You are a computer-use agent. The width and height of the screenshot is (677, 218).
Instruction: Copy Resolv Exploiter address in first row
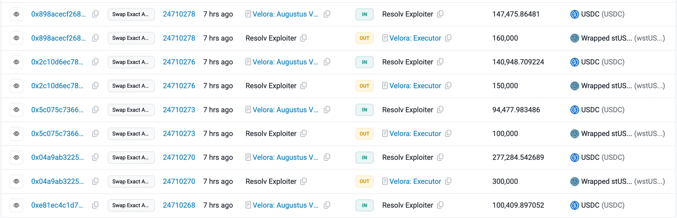pyautogui.click(x=440, y=14)
